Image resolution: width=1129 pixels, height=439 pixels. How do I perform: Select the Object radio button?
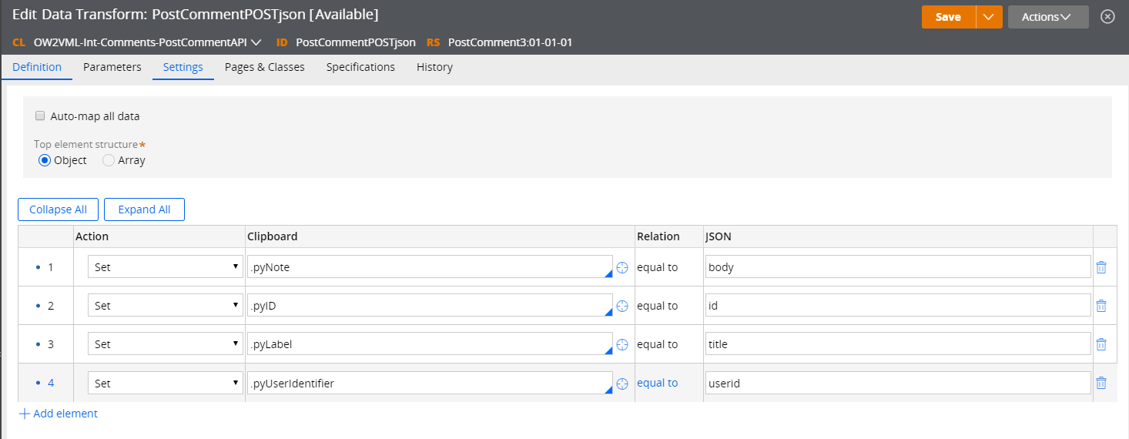(45, 160)
